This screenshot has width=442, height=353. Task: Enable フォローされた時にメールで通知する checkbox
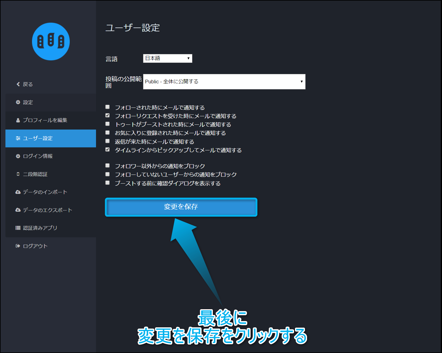click(x=107, y=107)
